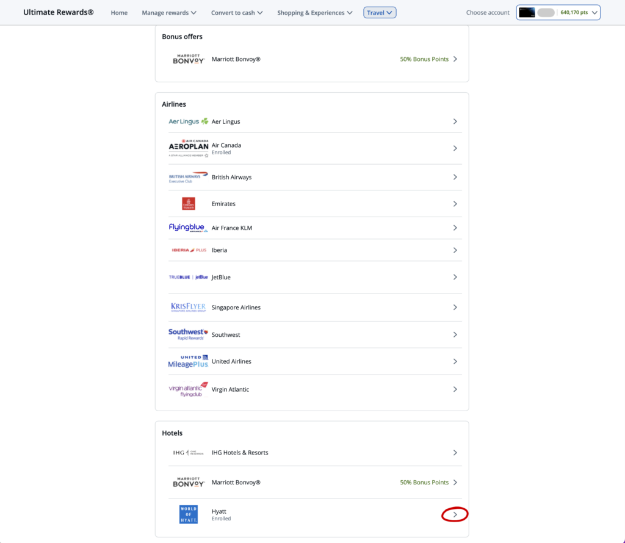This screenshot has width=625, height=543.
Task: Click the KrisFlyer Singapore Airlines logo
Action: coord(188,307)
